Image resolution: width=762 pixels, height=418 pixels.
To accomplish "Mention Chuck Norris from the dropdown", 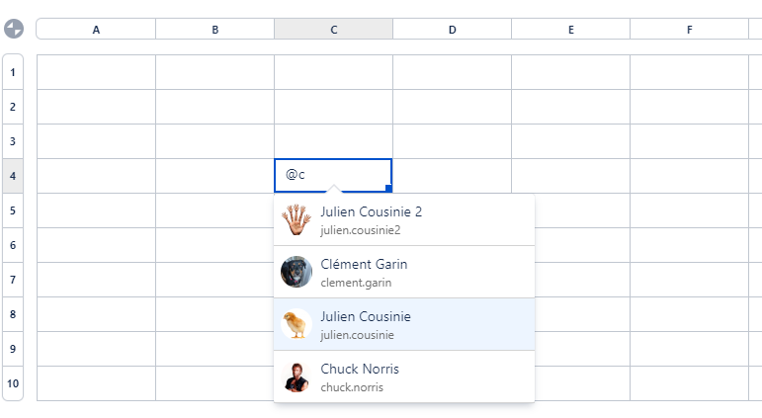I will click(404, 376).
